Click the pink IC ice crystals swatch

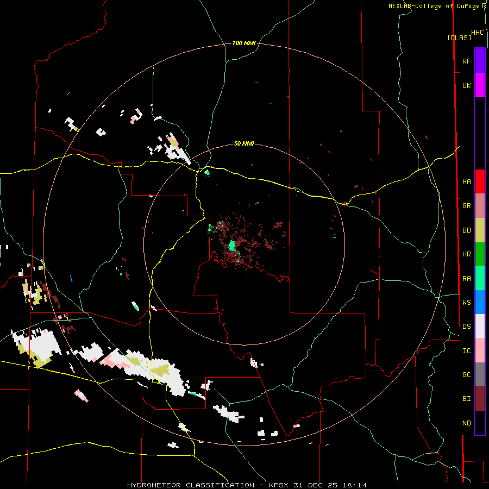(x=480, y=350)
